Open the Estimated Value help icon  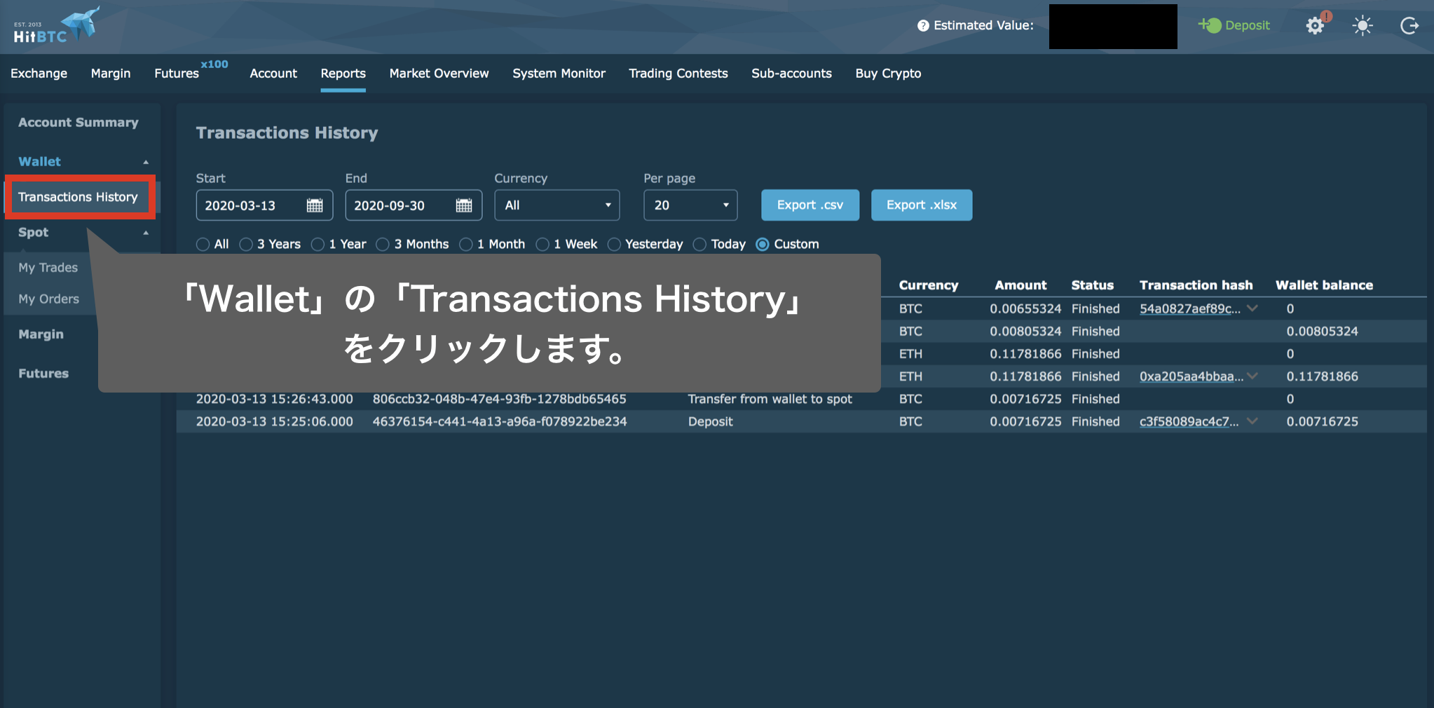[x=923, y=26]
